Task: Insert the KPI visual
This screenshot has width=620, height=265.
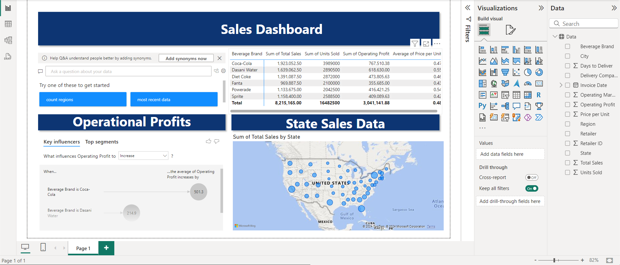Action: [494, 95]
